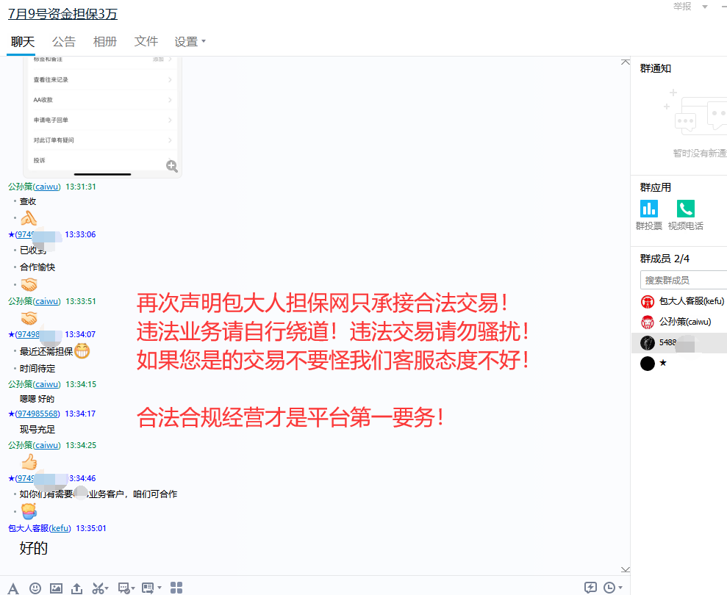Start 视频电话 video call
Image resolution: width=727 pixels, height=595 pixels.
(685, 209)
